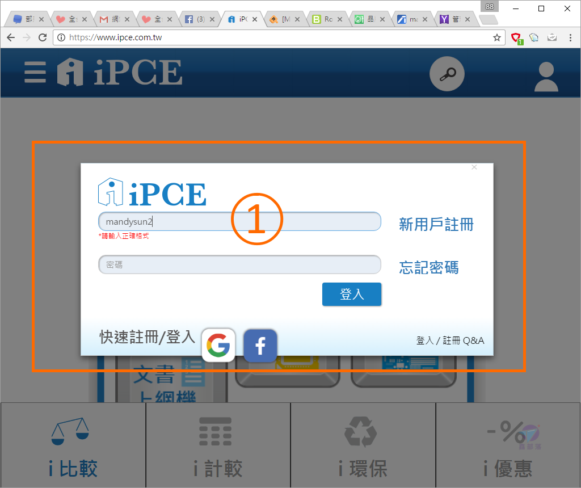Close the Facebook tab
The image size is (581, 488).
[212, 19]
